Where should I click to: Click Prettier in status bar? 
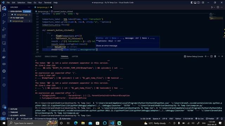[210, 119]
